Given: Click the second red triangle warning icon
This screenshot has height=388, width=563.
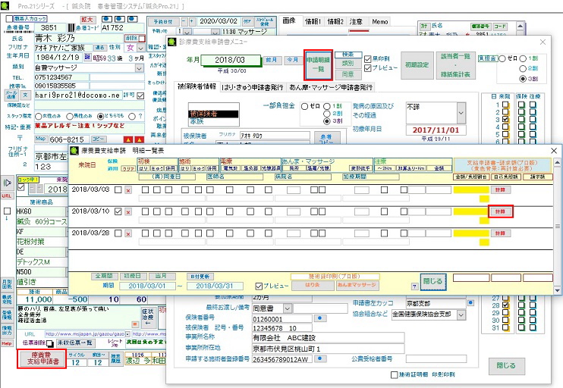Looking at the screenshot, I should [139, 139].
